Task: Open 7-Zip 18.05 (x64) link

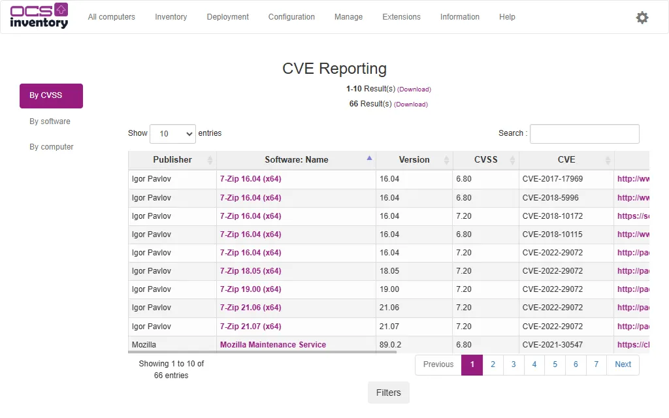Action: click(250, 271)
